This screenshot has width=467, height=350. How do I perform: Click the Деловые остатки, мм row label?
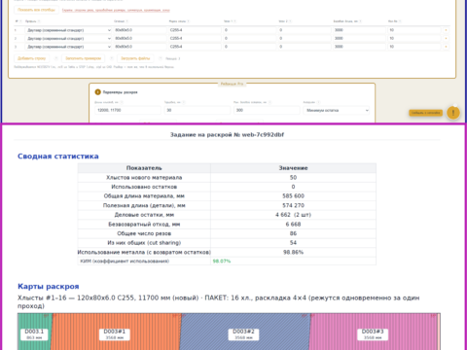[x=144, y=215]
